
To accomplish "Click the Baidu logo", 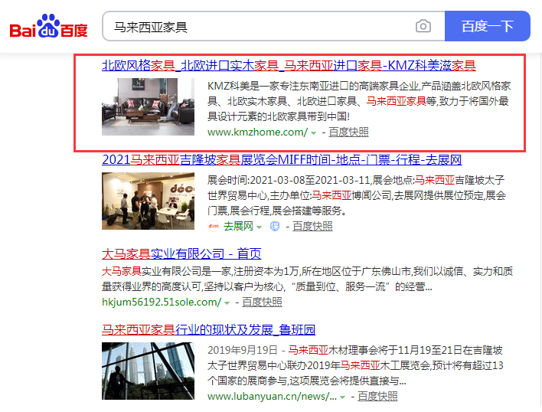I will 48,28.
